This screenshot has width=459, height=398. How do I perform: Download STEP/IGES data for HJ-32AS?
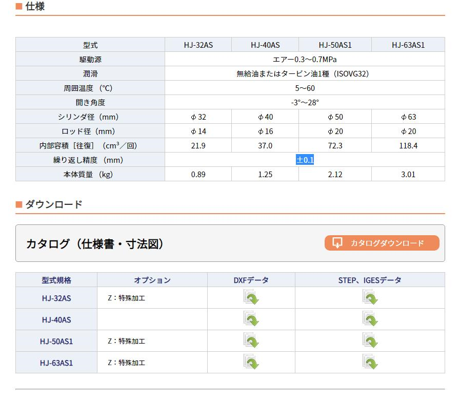(370, 298)
